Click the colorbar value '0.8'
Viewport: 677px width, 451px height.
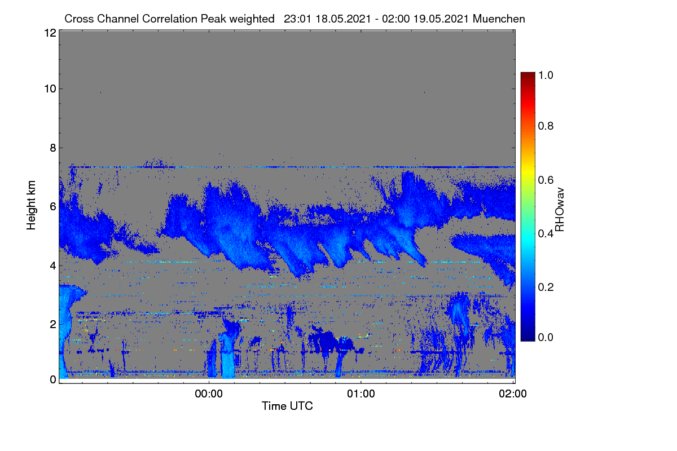pyautogui.click(x=545, y=126)
